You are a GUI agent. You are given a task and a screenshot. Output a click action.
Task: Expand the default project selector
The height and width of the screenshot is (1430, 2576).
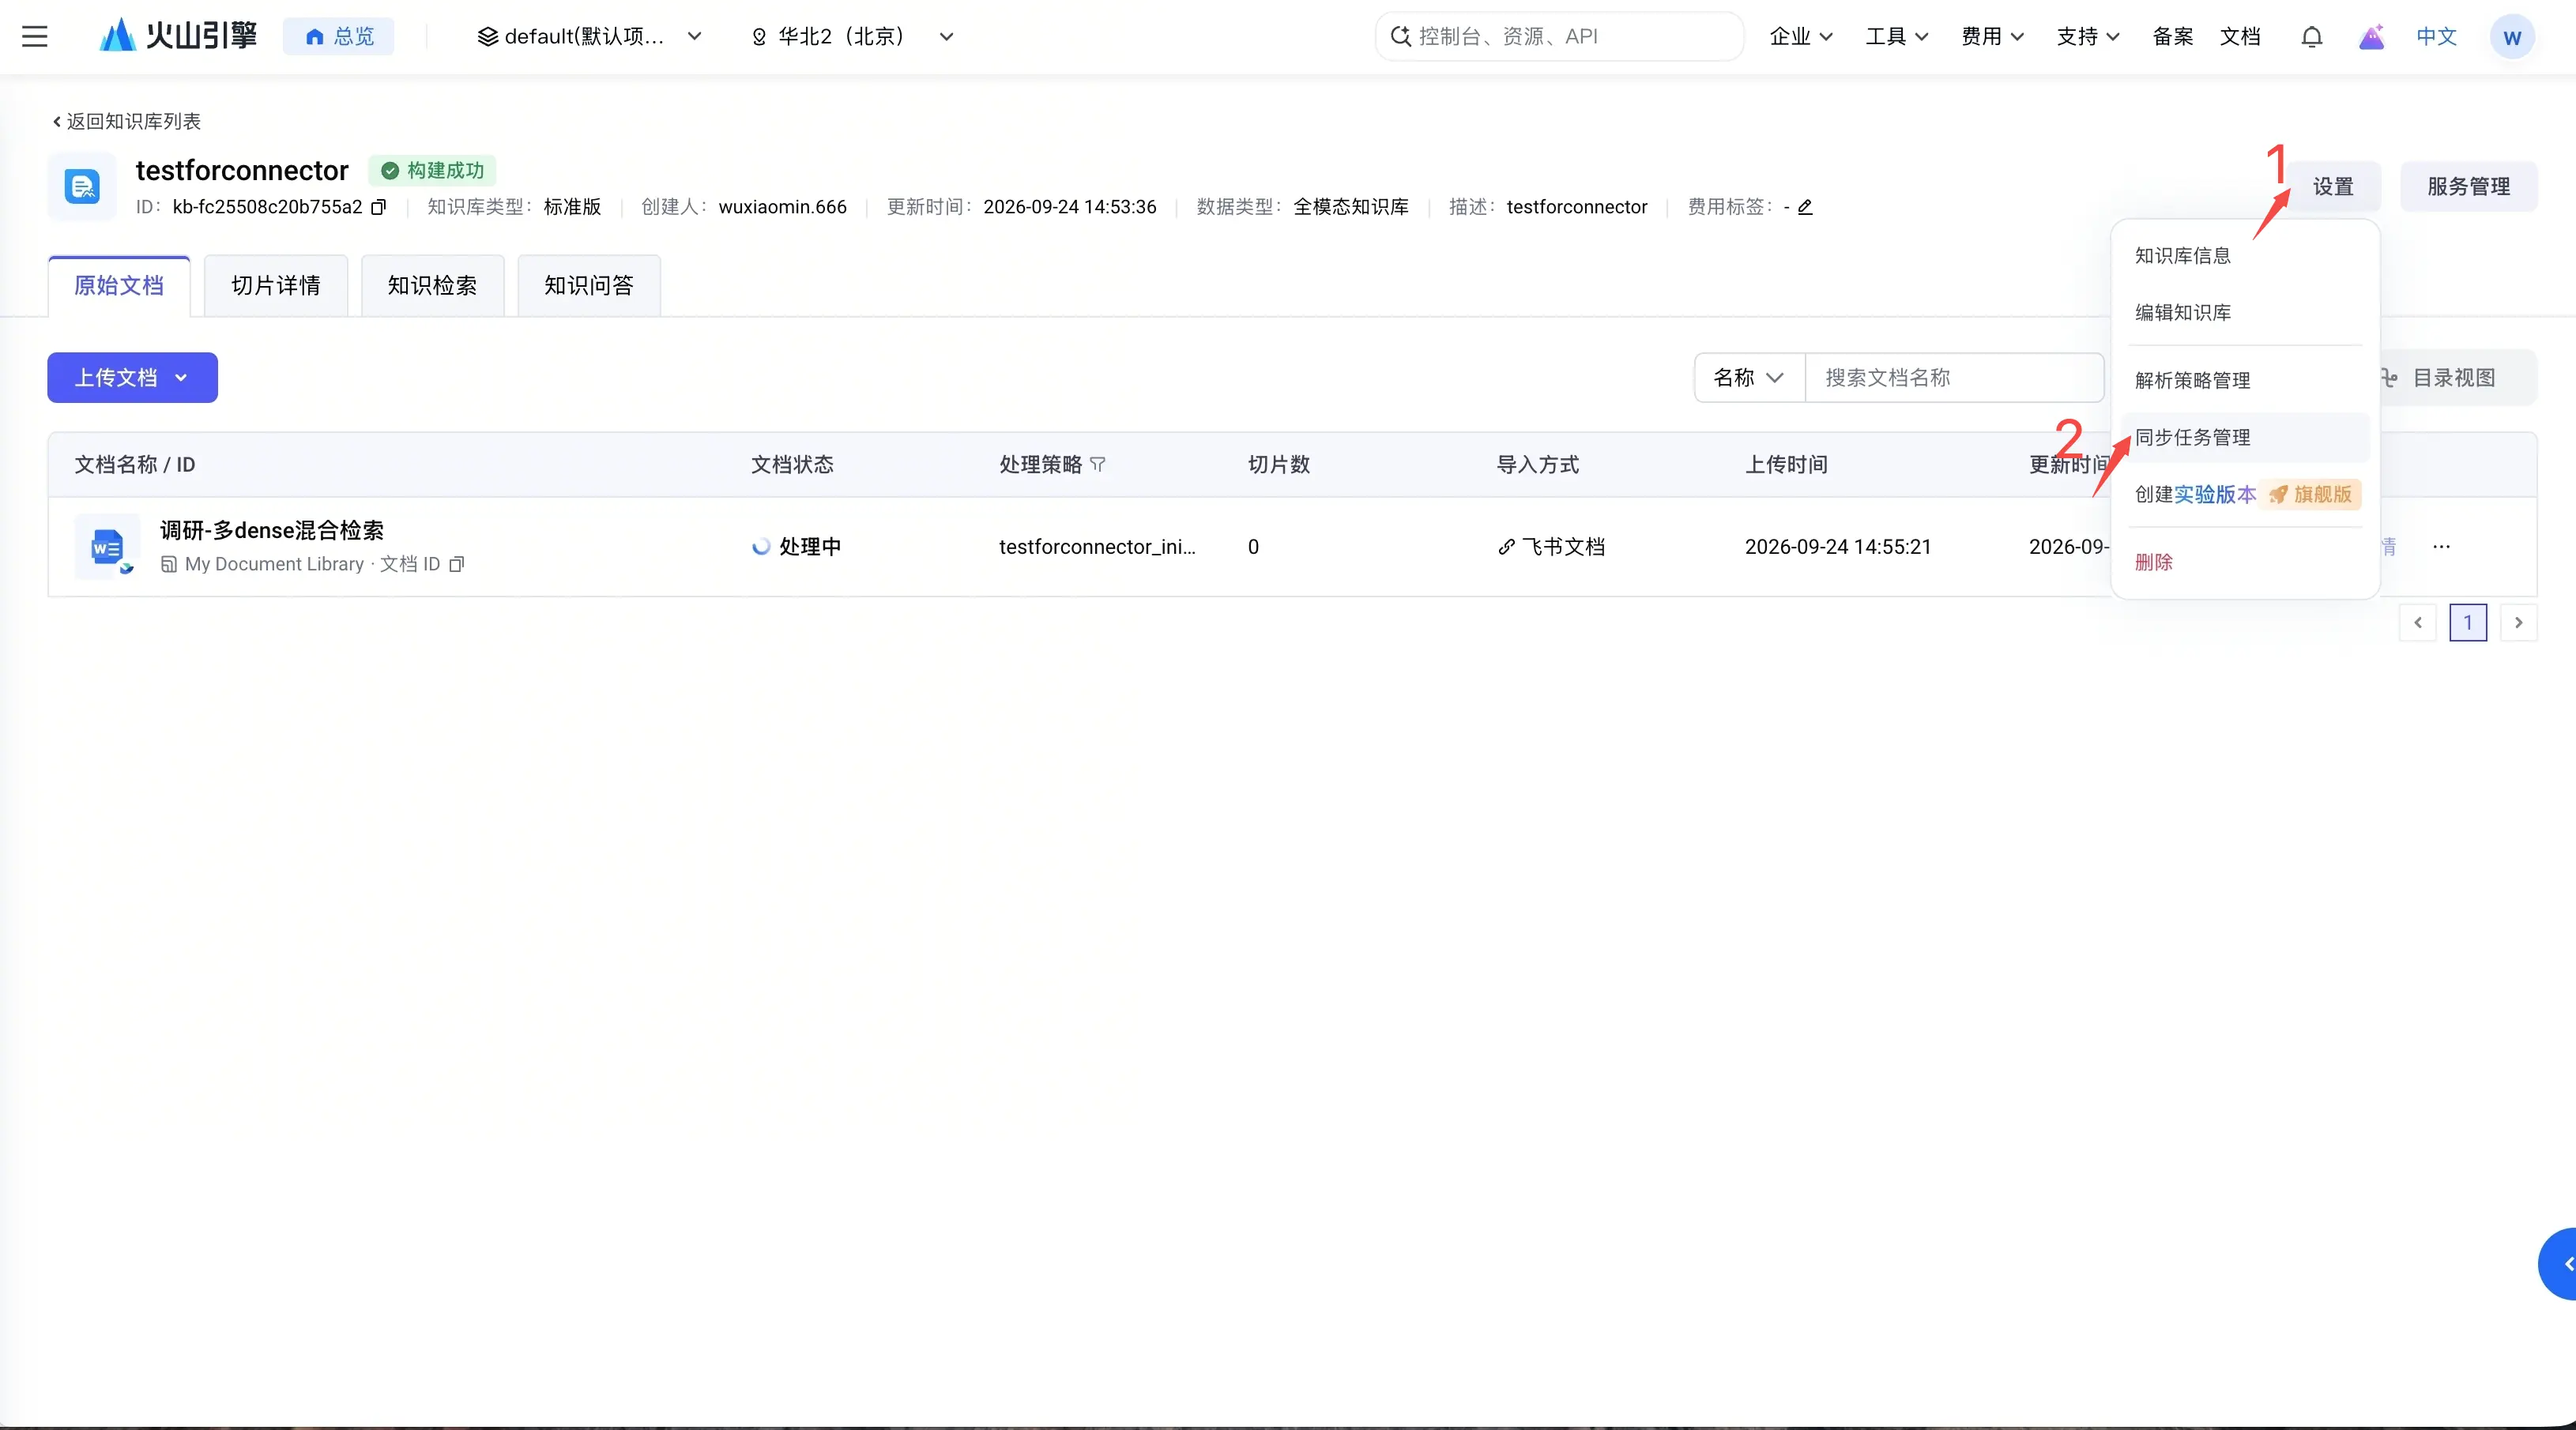click(x=589, y=37)
